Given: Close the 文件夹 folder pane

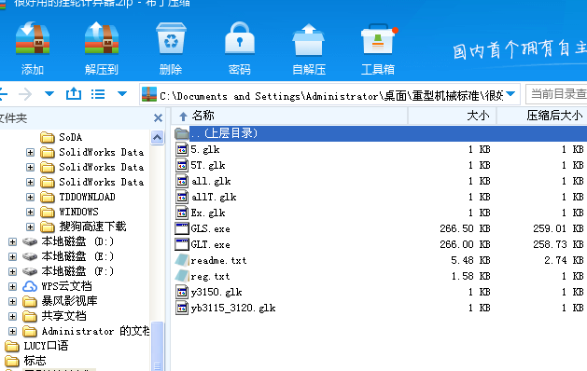Looking at the screenshot, I should point(158,118).
